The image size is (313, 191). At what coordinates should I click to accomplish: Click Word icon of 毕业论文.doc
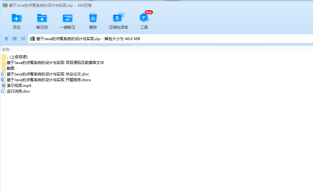3,74
